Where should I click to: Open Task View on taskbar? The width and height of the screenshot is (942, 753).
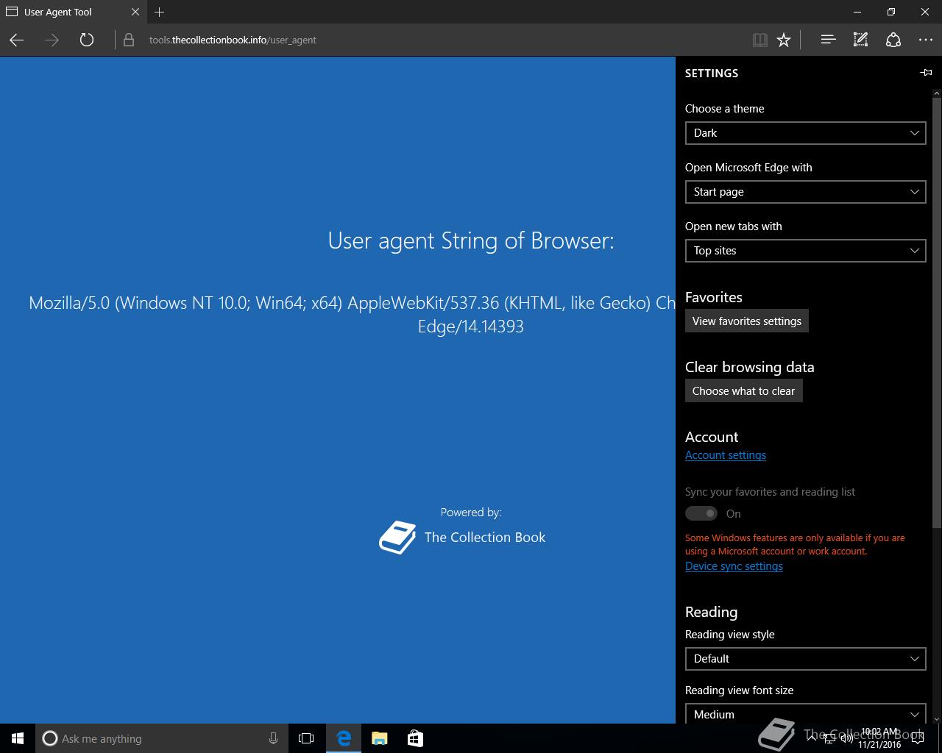coord(306,738)
